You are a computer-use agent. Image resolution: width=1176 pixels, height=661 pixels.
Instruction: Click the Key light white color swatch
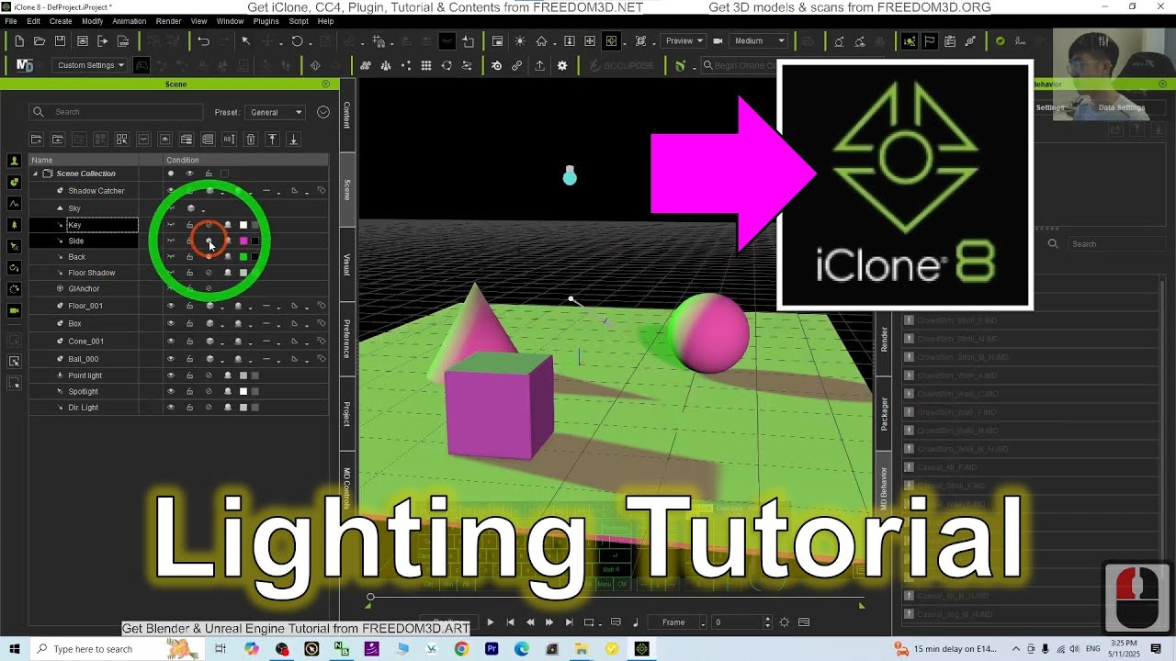point(243,225)
